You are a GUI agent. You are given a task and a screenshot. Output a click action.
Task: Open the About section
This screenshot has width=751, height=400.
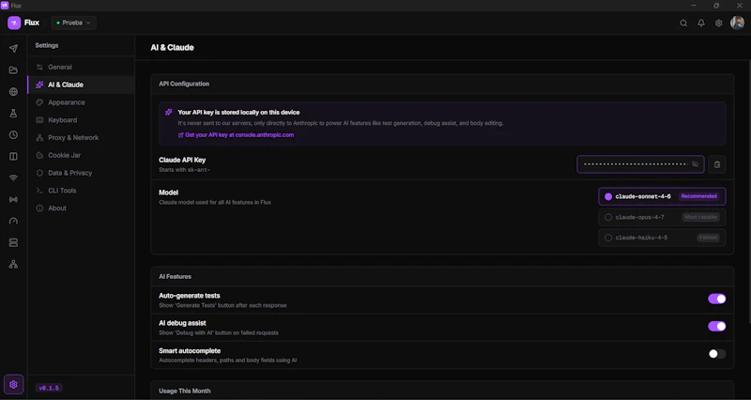click(81, 208)
